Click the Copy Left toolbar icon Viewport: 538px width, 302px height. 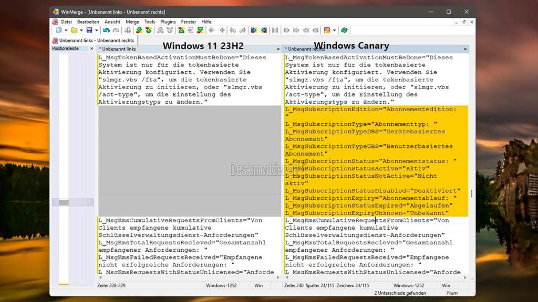(x=222, y=30)
